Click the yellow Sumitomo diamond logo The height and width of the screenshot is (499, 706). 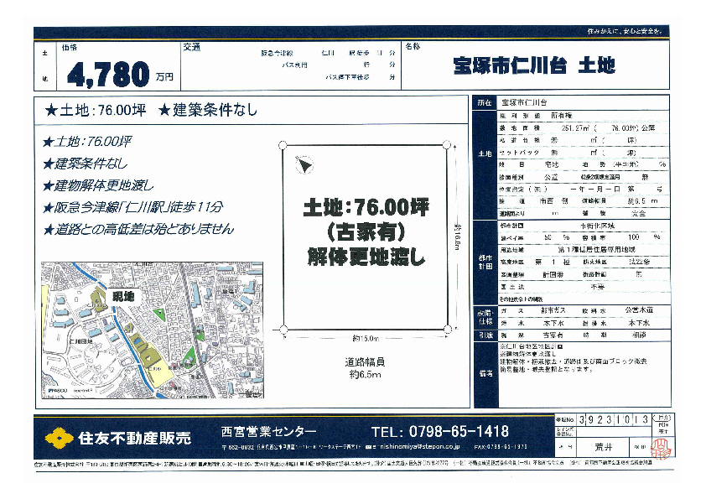pos(58,437)
